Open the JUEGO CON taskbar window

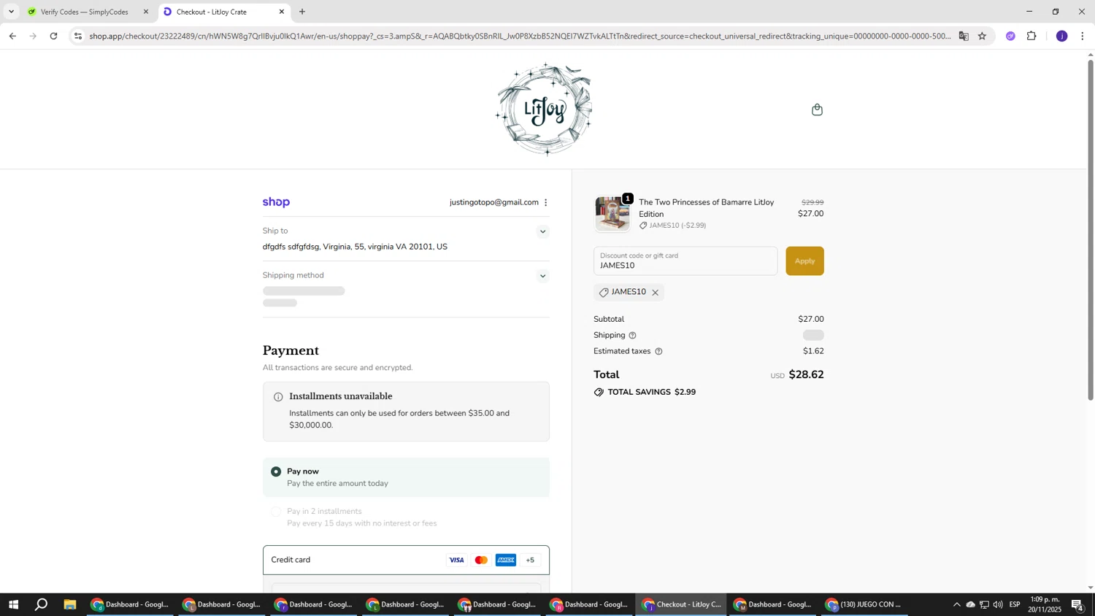click(x=864, y=604)
